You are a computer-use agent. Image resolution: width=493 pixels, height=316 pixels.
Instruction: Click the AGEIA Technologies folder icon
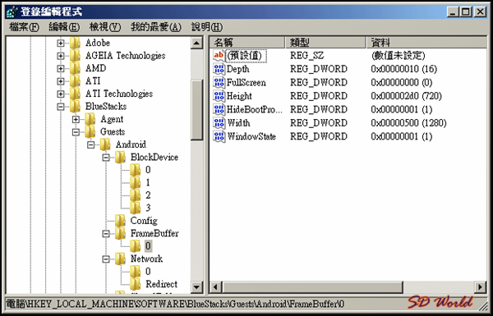tap(75, 56)
